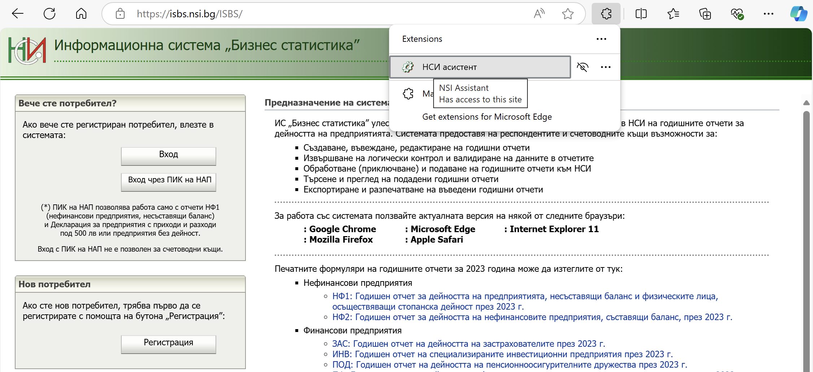Open the ПОД pension companies report link
813x372 pixels.
(509, 365)
